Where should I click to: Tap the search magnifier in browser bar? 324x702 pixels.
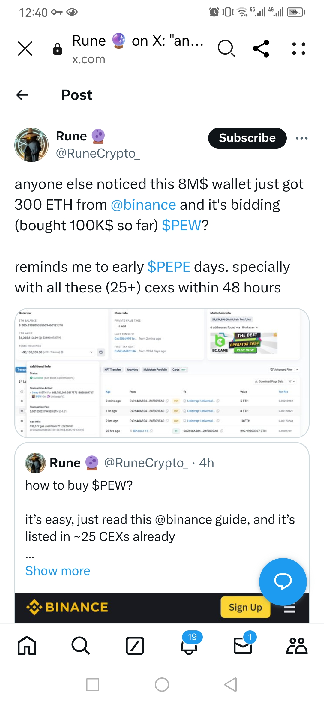[226, 49]
